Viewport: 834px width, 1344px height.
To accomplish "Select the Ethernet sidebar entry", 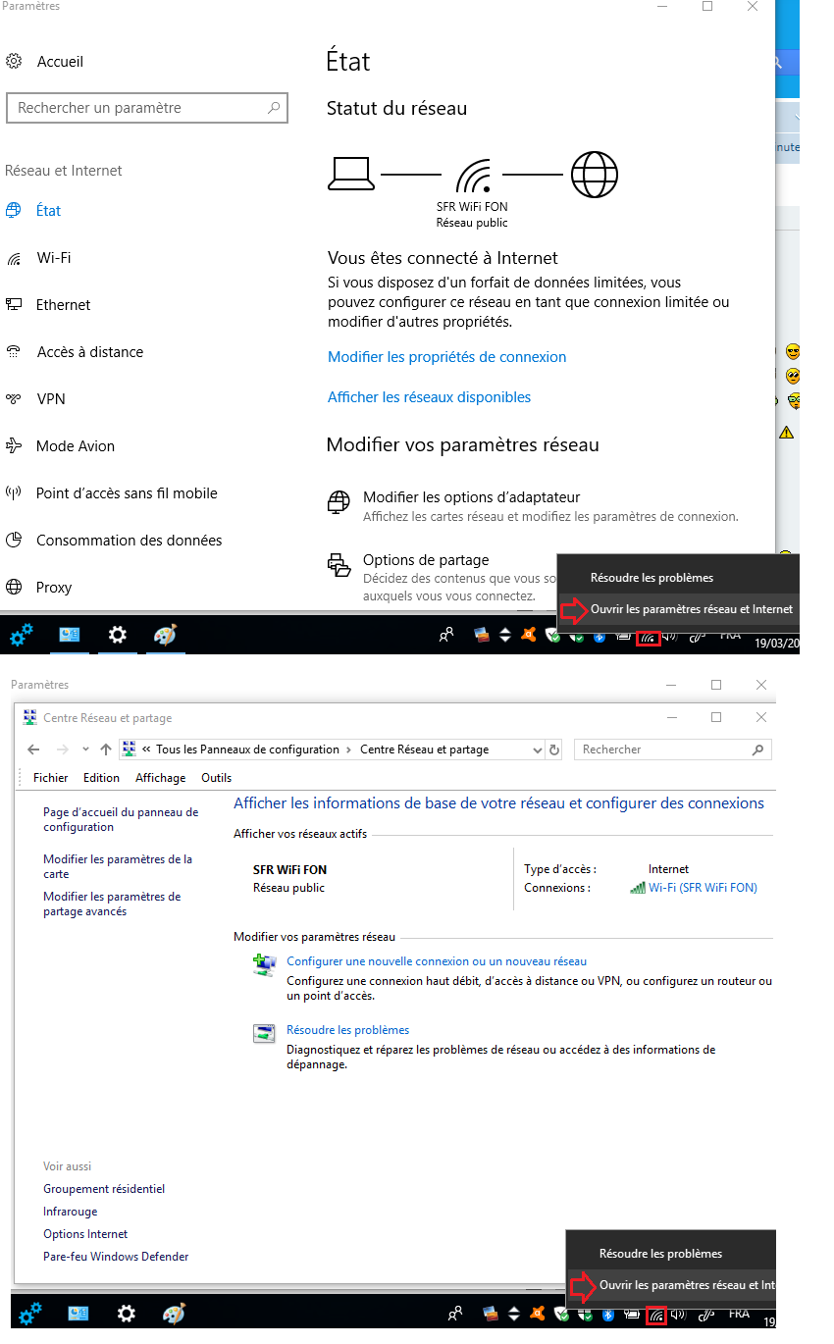I will (x=63, y=305).
